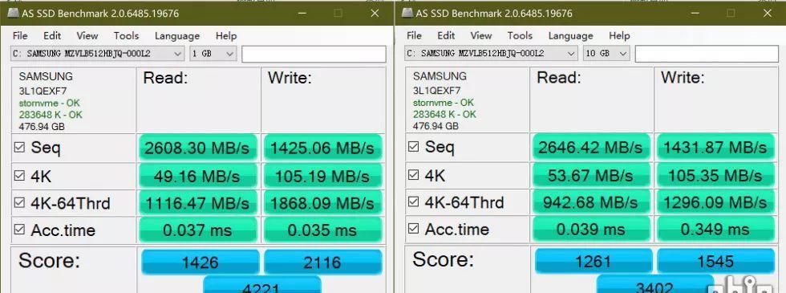786x293 pixels.
Task: Open Language menu in left window
Action: tap(177, 36)
